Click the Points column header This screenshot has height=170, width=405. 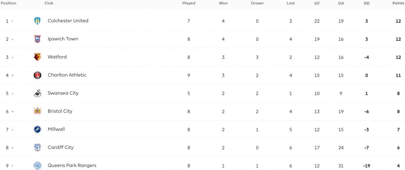coord(398,3)
